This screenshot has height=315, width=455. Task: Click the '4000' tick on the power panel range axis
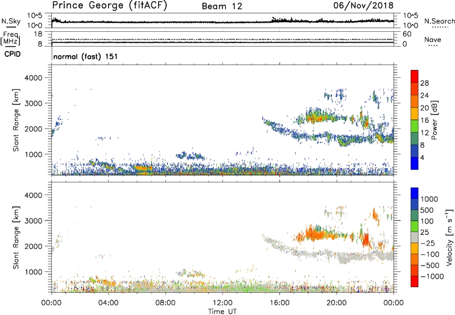(33, 78)
